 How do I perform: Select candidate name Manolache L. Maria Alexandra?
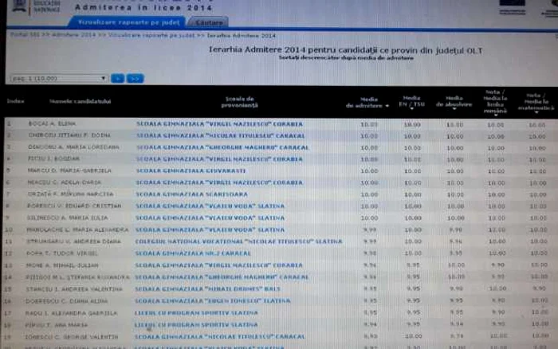tap(77, 229)
